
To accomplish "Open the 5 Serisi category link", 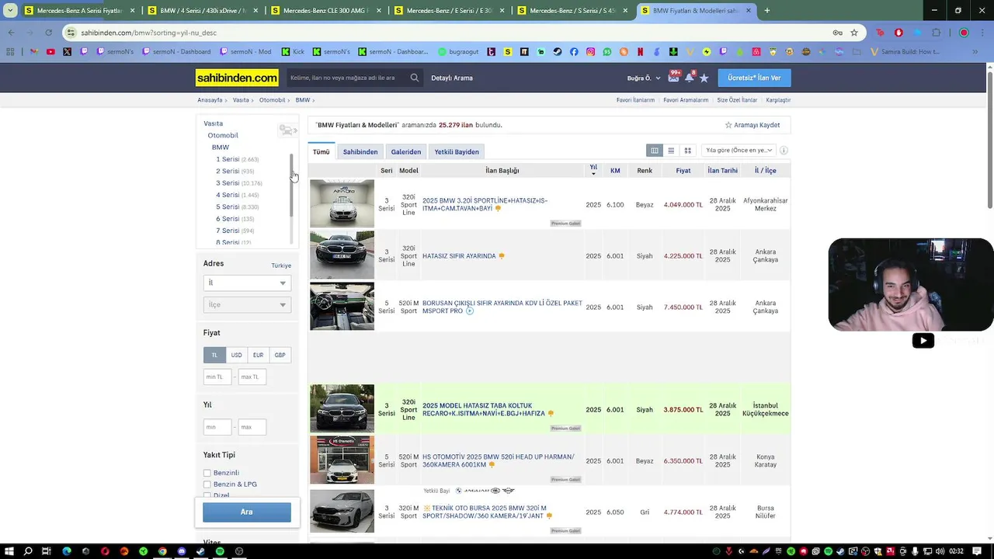I will tap(228, 207).
